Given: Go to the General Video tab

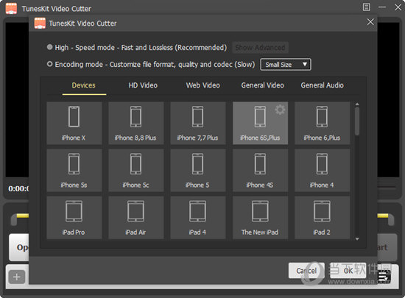Looking at the screenshot, I should [262, 85].
